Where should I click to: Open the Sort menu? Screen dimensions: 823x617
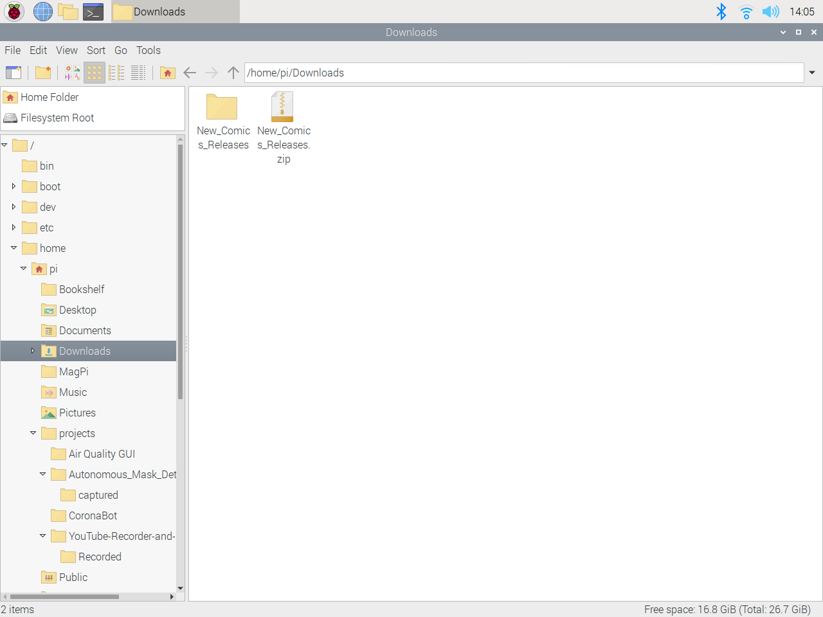coord(96,50)
